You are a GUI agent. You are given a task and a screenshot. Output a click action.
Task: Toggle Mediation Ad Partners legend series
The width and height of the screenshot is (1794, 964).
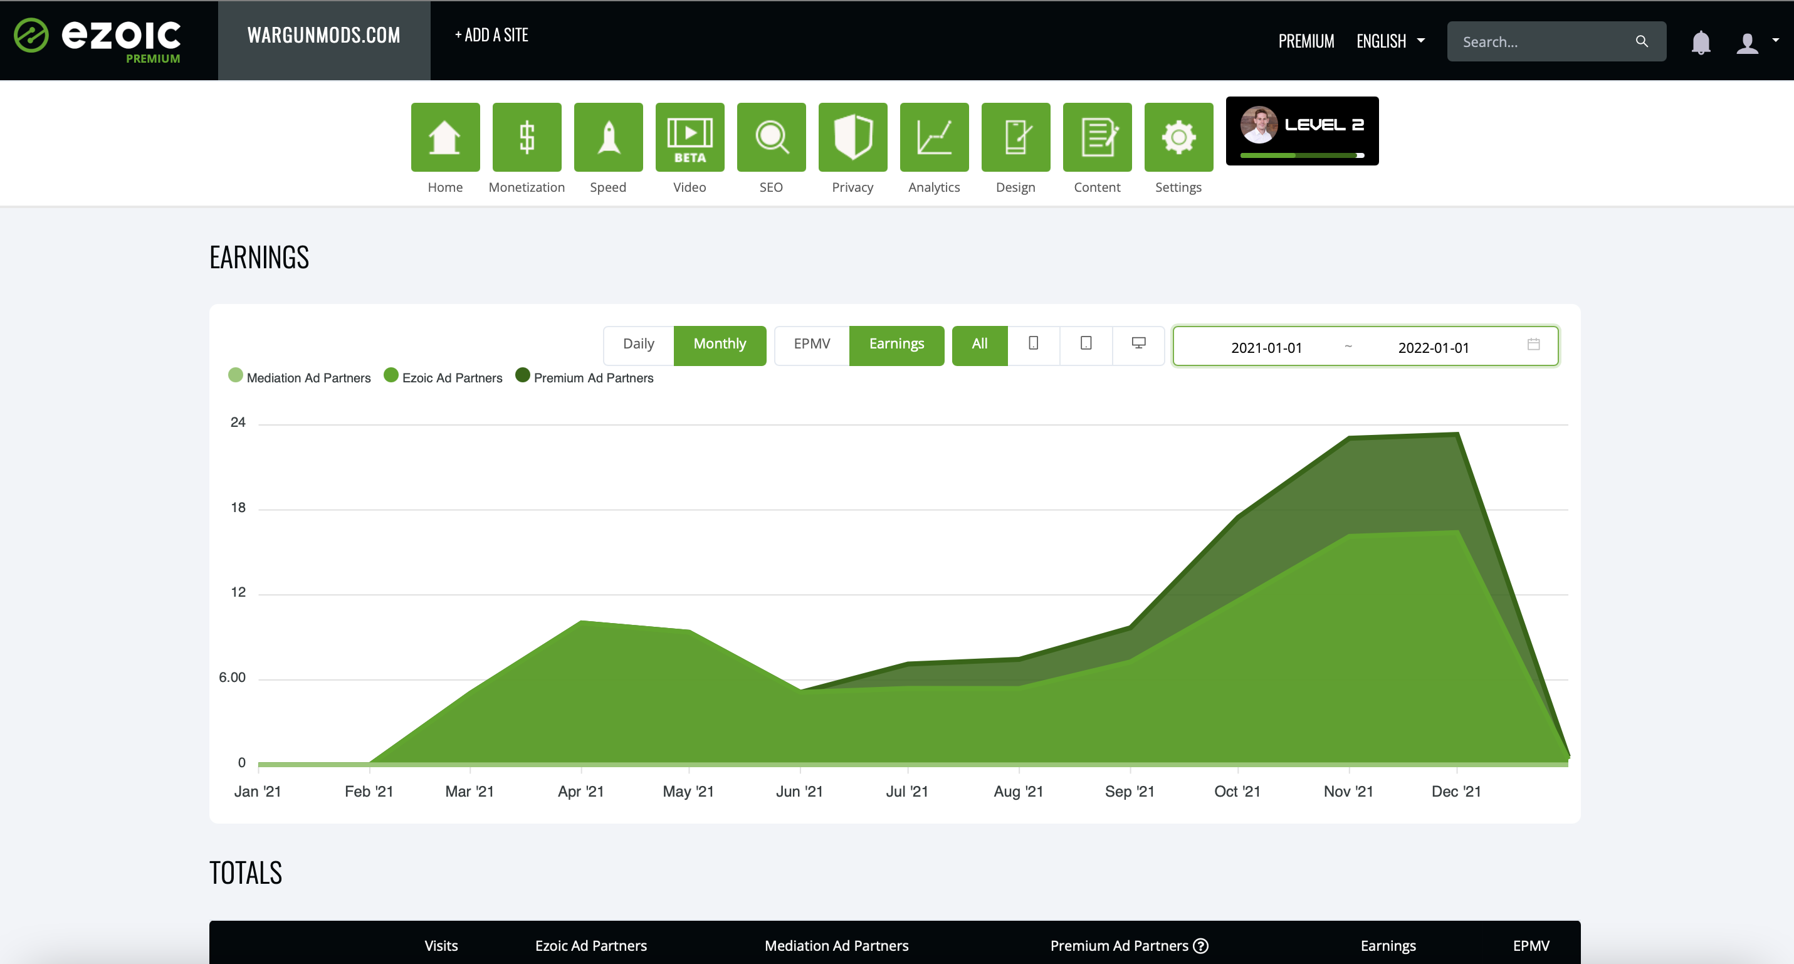300,377
